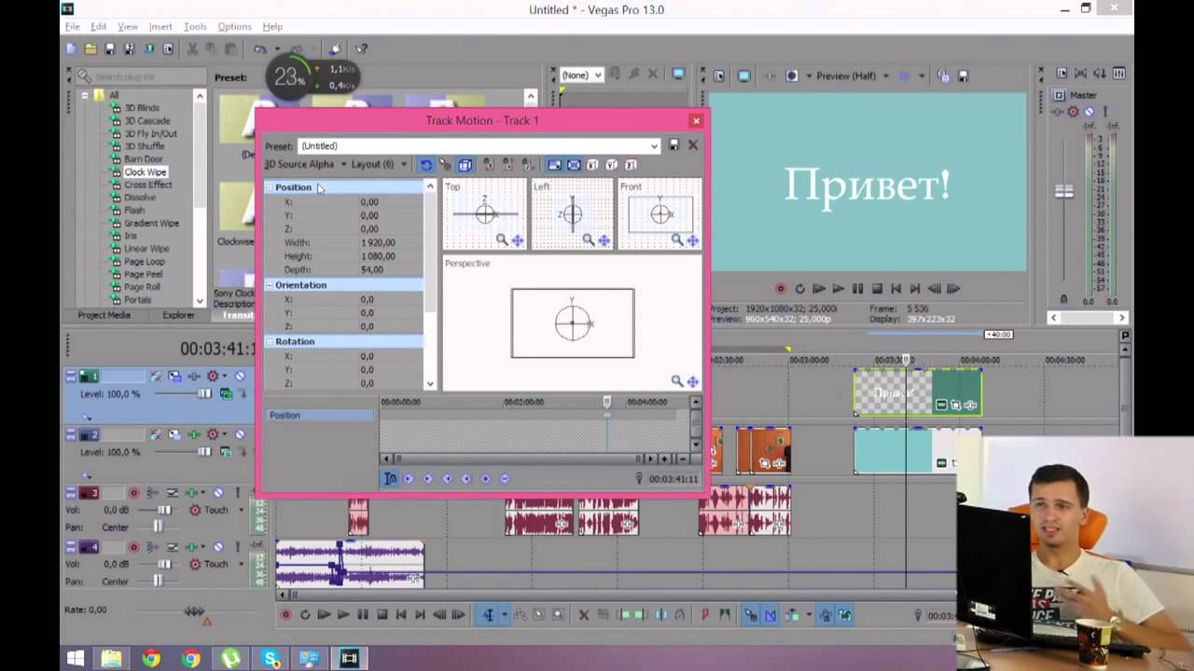Open the Layout (6) dropdown

[379, 165]
